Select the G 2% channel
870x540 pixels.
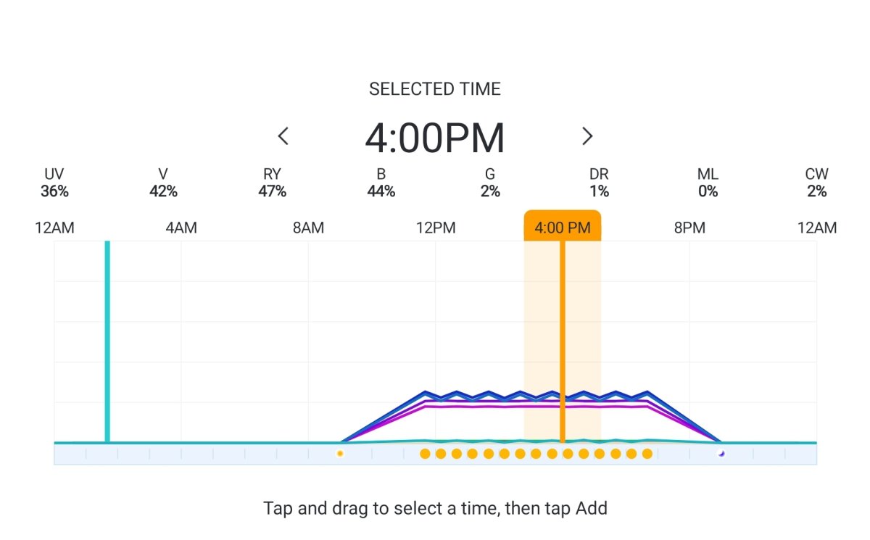pos(490,183)
